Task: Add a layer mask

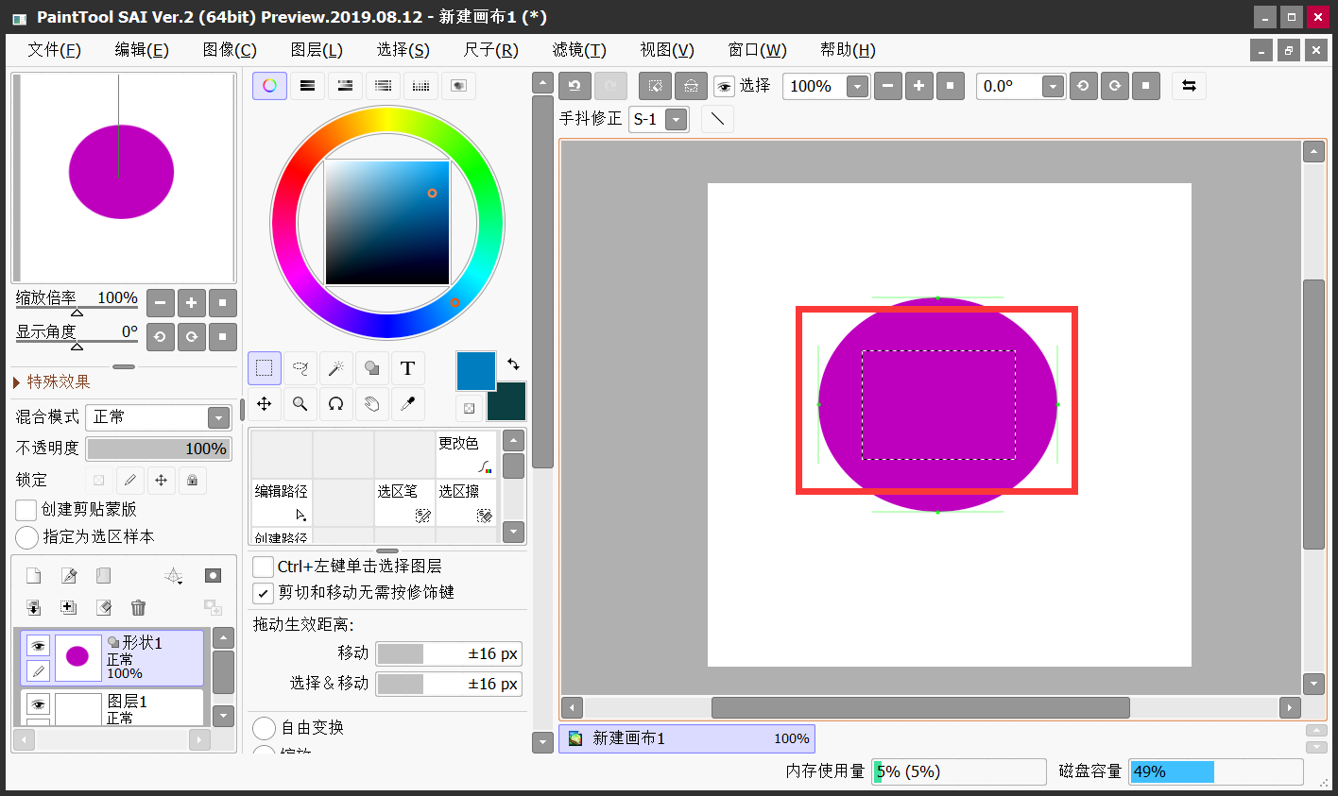Action: [214, 576]
